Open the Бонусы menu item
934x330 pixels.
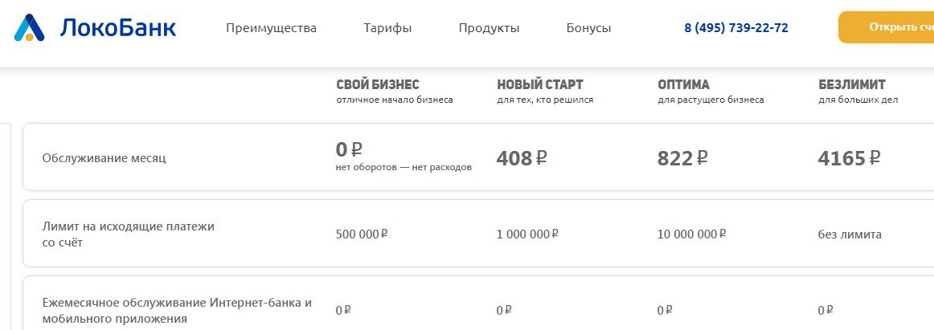(588, 28)
